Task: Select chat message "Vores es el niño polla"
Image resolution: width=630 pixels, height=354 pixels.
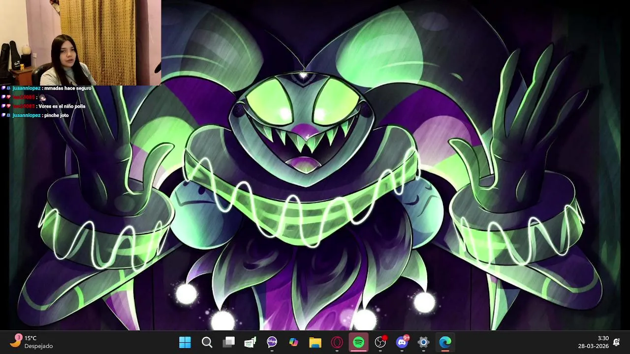Action: (62, 106)
